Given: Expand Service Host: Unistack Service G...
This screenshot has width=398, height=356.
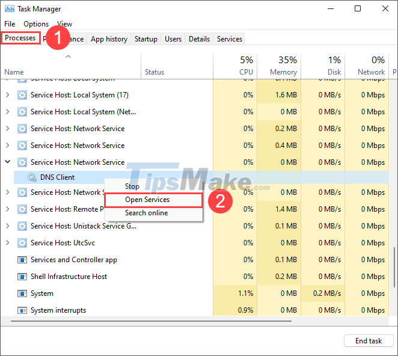Looking at the screenshot, I should [x=8, y=226].
